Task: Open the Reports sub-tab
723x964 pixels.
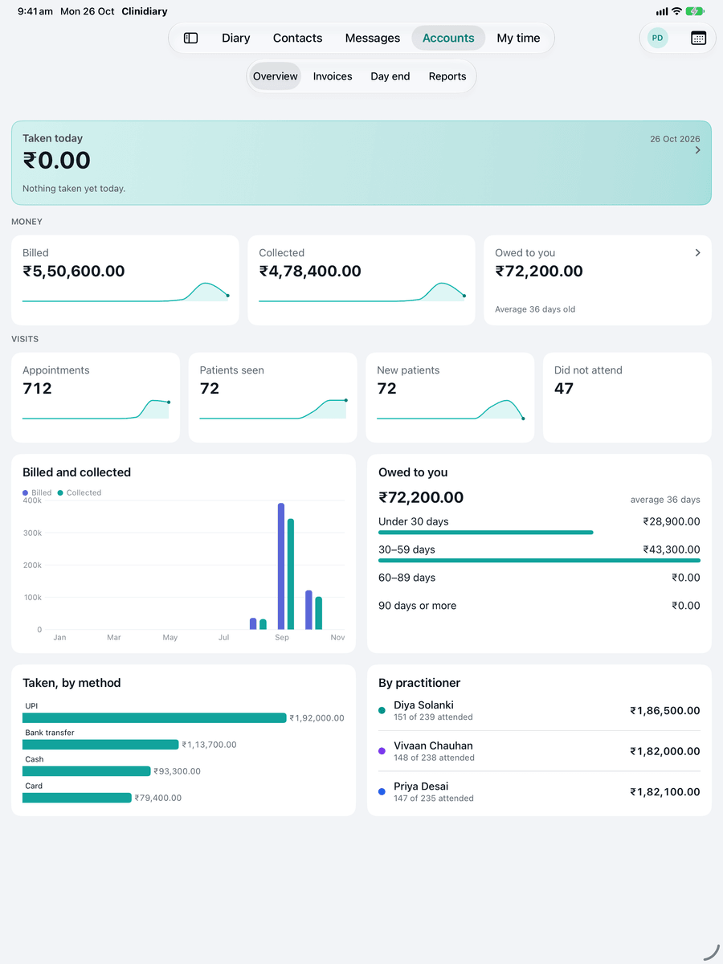Action: (447, 76)
